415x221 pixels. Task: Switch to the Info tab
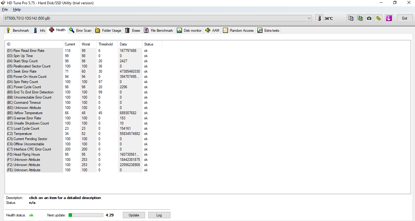(39, 30)
